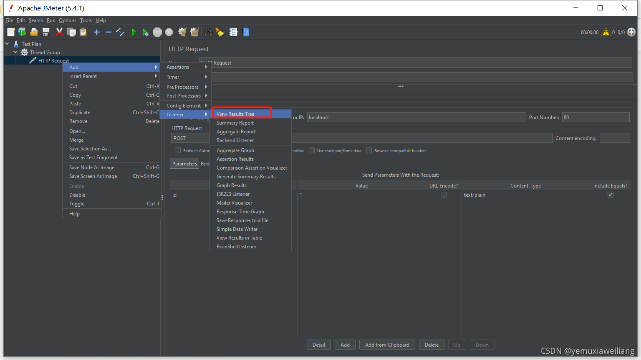
Task: Click the text/plain Content-Type cell
Action: [525, 195]
